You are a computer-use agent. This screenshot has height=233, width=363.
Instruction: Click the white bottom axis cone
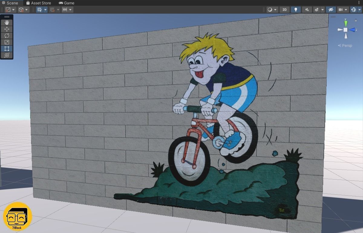(x=345, y=36)
